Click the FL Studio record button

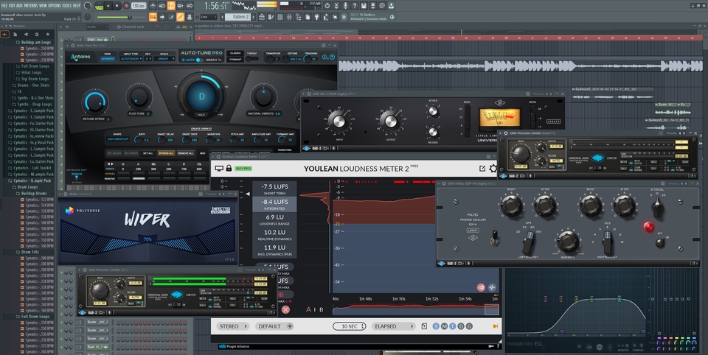pyautogui.click(x=126, y=5)
